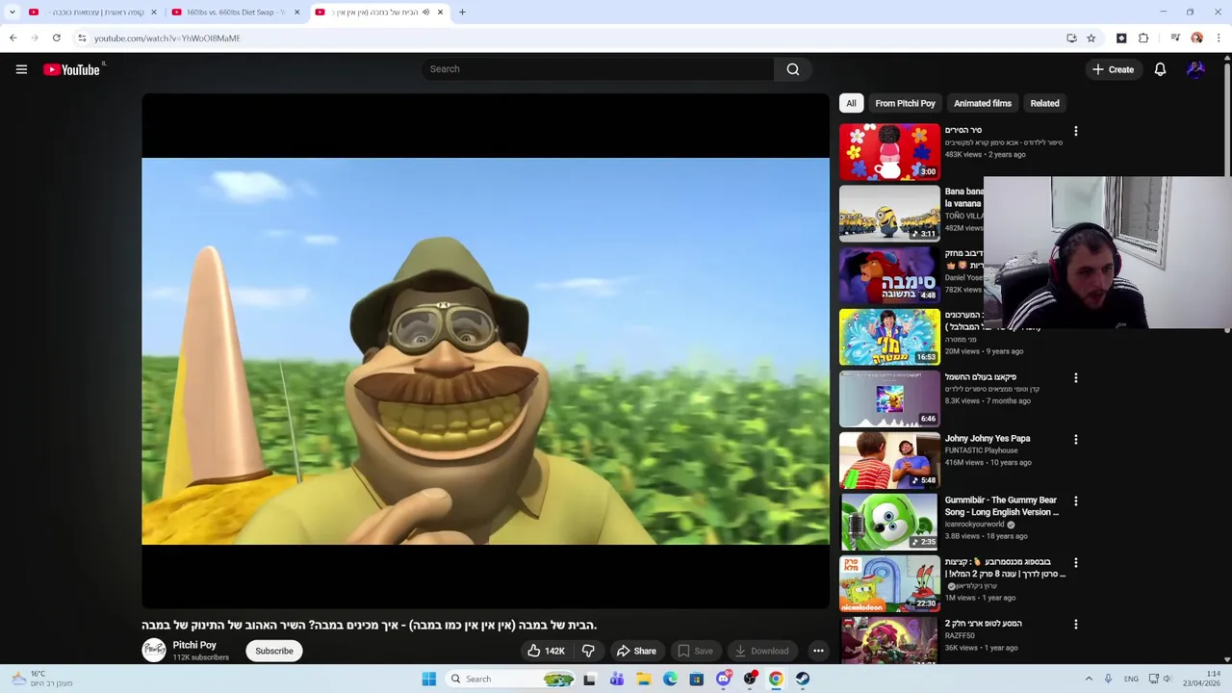Open the tab search dropdown arrow
Image resolution: width=1232 pixels, height=693 pixels.
pyautogui.click(x=13, y=13)
